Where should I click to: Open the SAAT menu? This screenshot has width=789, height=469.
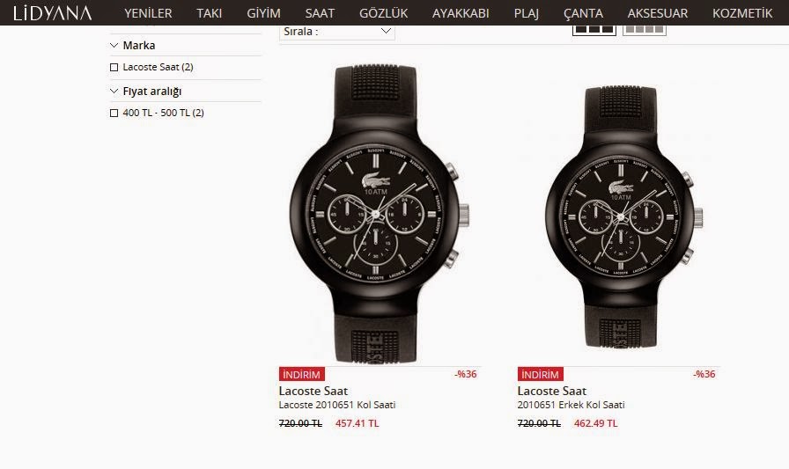[320, 13]
